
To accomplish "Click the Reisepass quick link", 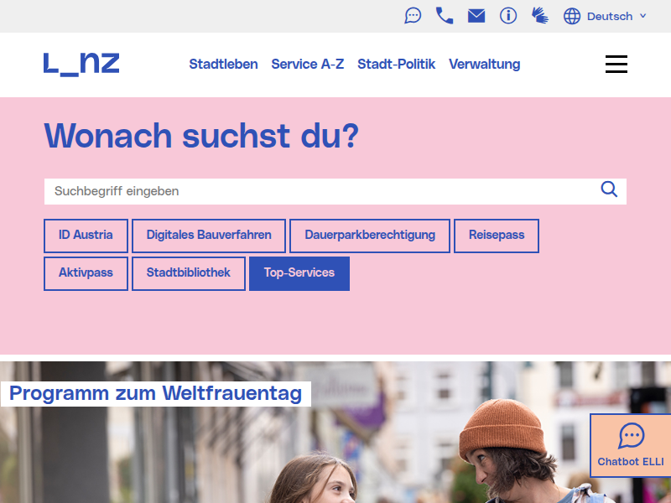I will (x=496, y=236).
